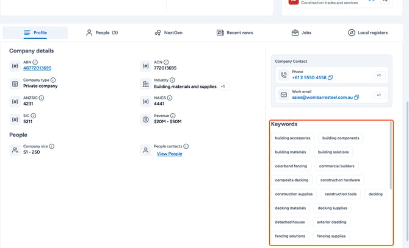The height and width of the screenshot is (248, 409).
Task: Open the Jobs tab
Action: (302, 32)
